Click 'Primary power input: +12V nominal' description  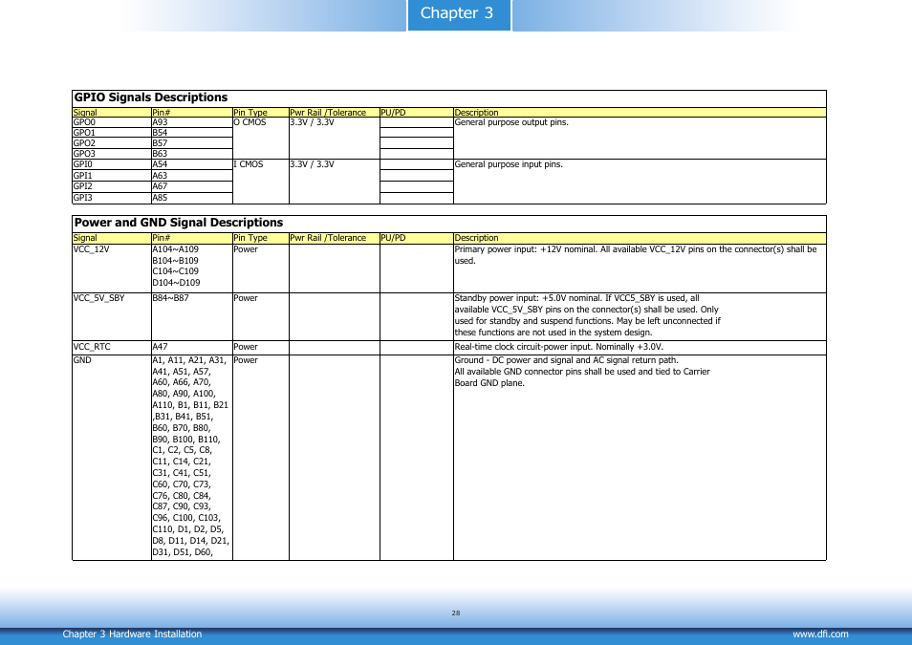(x=635, y=255)
